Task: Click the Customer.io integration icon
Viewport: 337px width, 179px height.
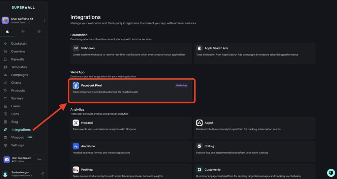Action: tap(199, 170)
